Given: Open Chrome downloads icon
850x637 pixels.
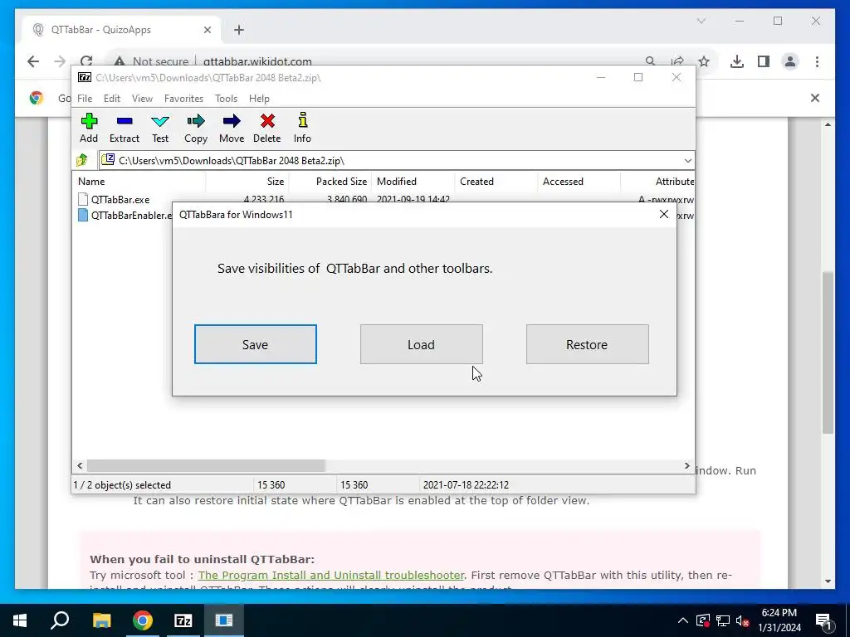Looking at the screenshot, I should coord(737,61).
